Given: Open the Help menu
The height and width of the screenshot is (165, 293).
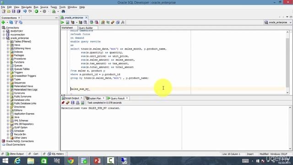Looking at the screenshot, I should click(82, 7).
